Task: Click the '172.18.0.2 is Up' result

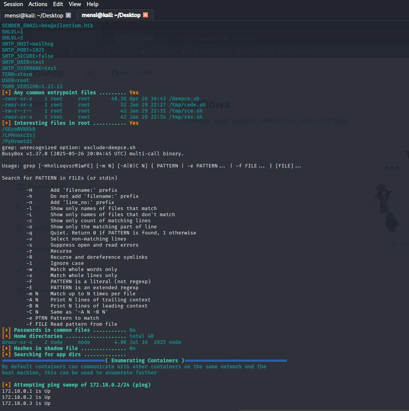Action: (x=26, y=397)
